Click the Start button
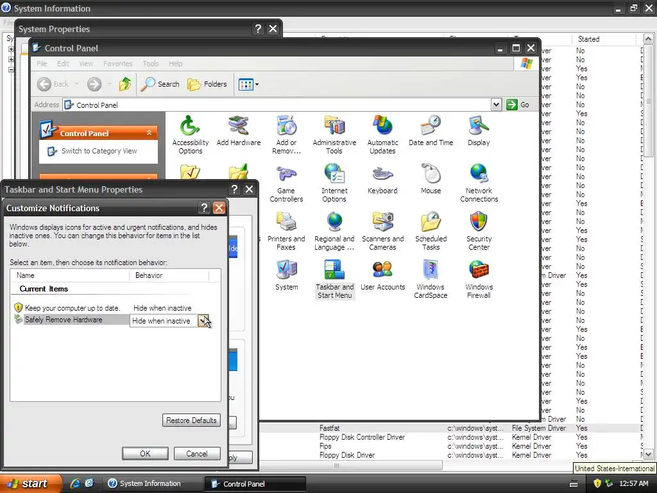Viewport: 657px width, 493px height. pyautogui.click(x=31, y=483)
